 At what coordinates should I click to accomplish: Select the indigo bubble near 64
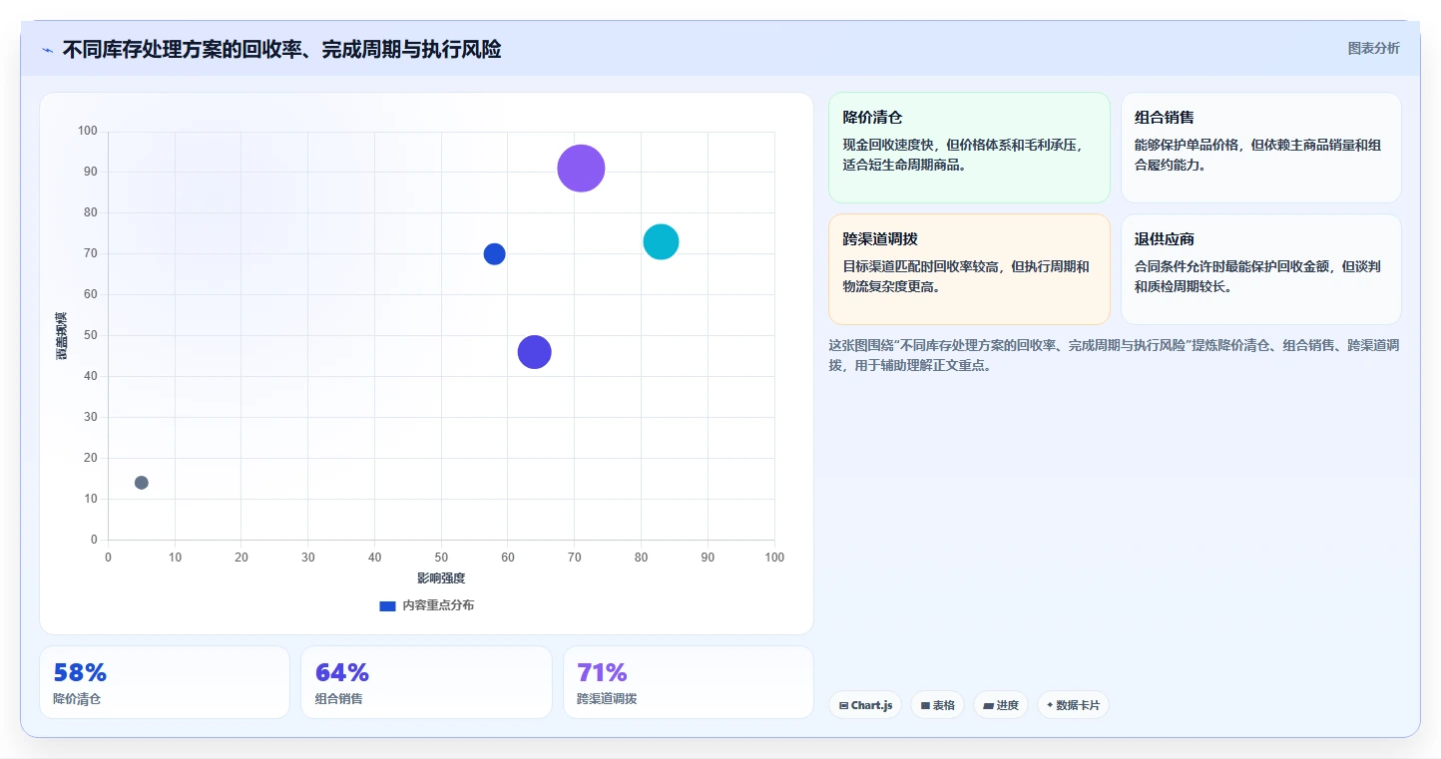[535, 352]
